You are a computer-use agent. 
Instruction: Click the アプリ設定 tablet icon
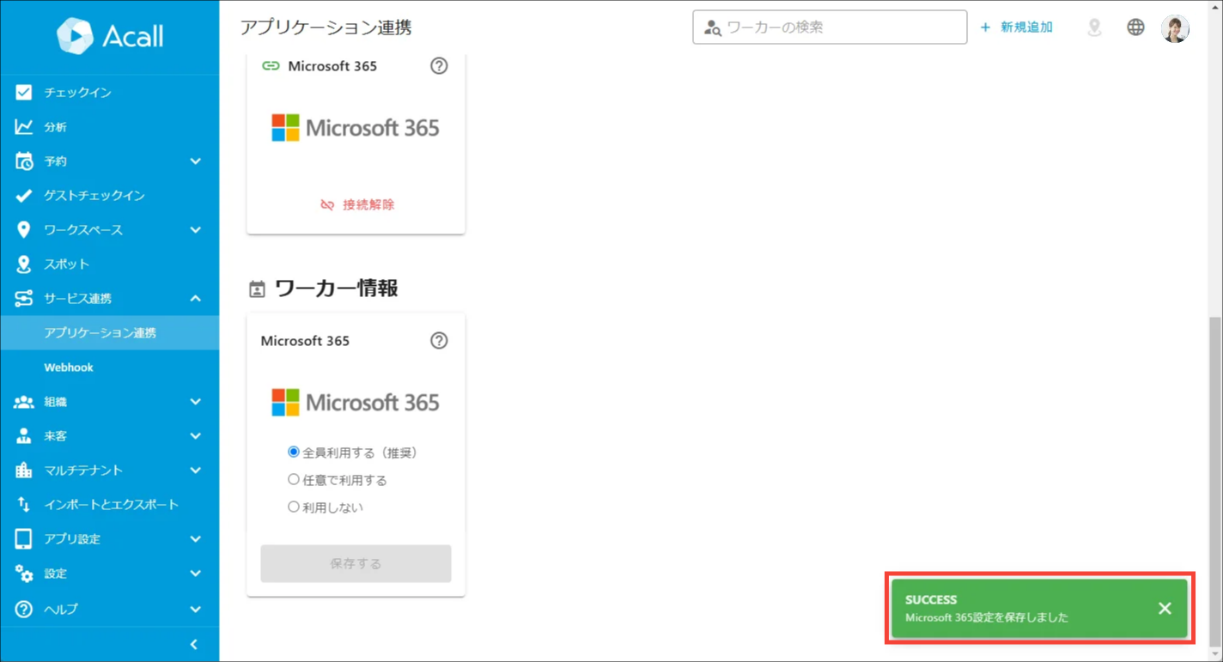[24, 538]
